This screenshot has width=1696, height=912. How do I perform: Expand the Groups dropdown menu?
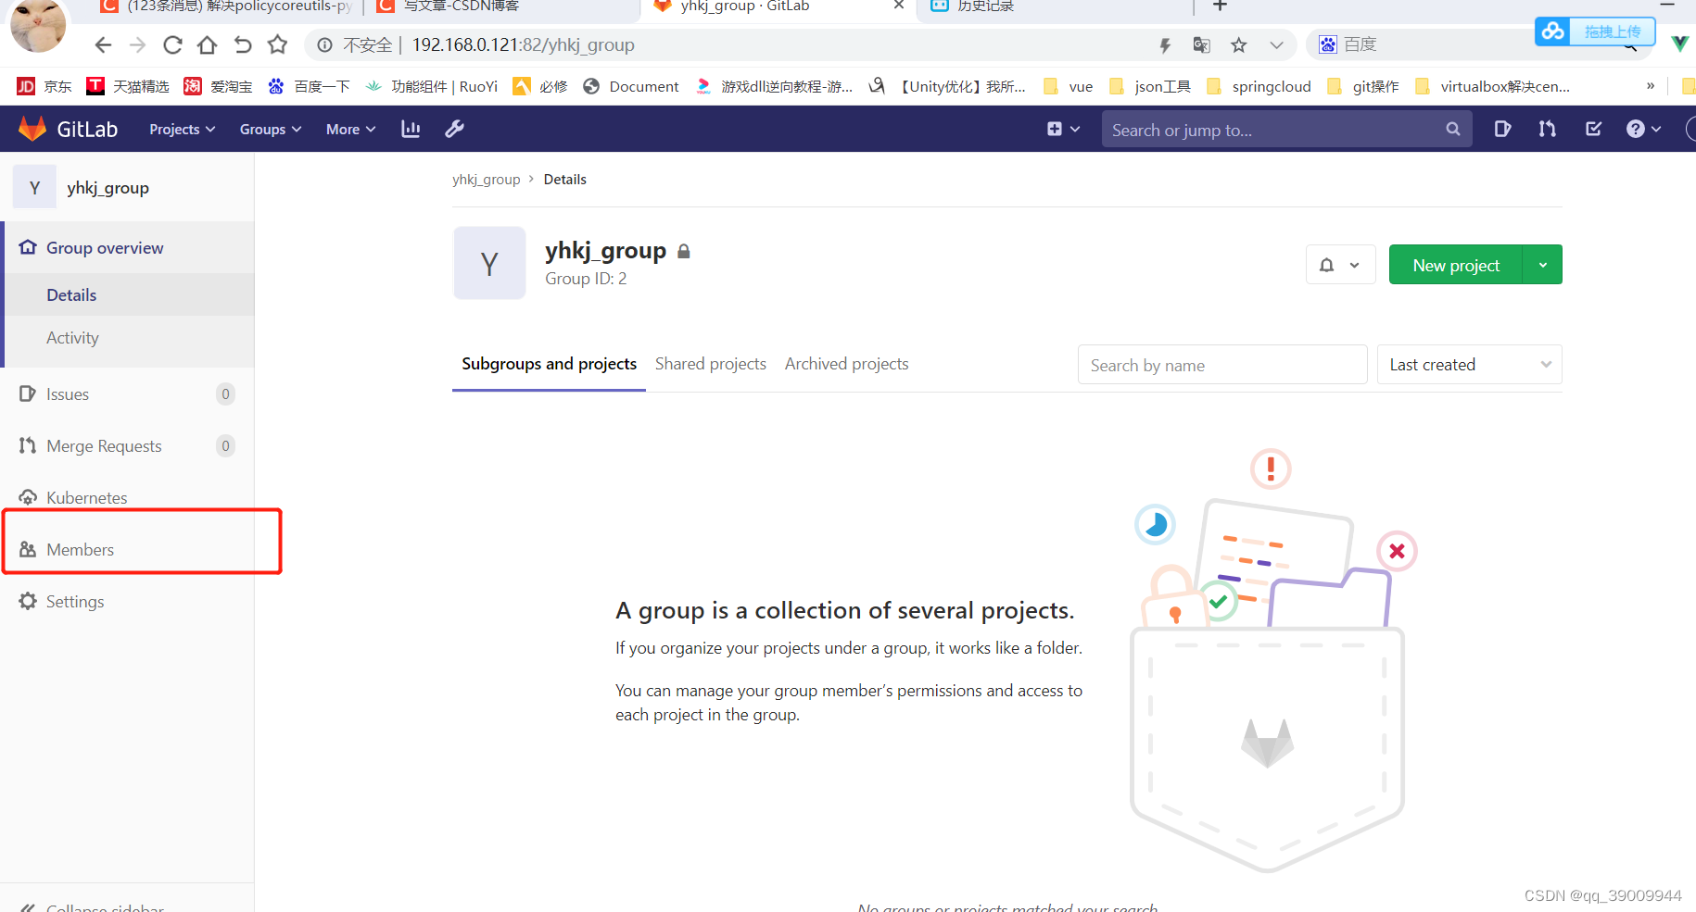pyautogui.click(x=271, y=129)
